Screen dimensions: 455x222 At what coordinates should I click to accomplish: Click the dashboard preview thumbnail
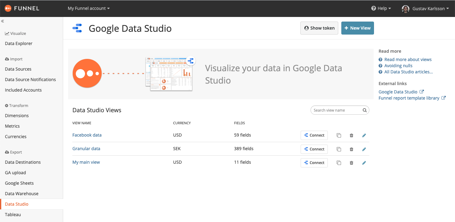pyautogui.click(x=171, y=74)
